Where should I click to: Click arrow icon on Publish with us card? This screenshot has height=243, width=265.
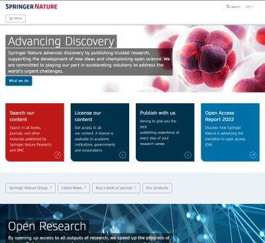click(x=187, y=155)
